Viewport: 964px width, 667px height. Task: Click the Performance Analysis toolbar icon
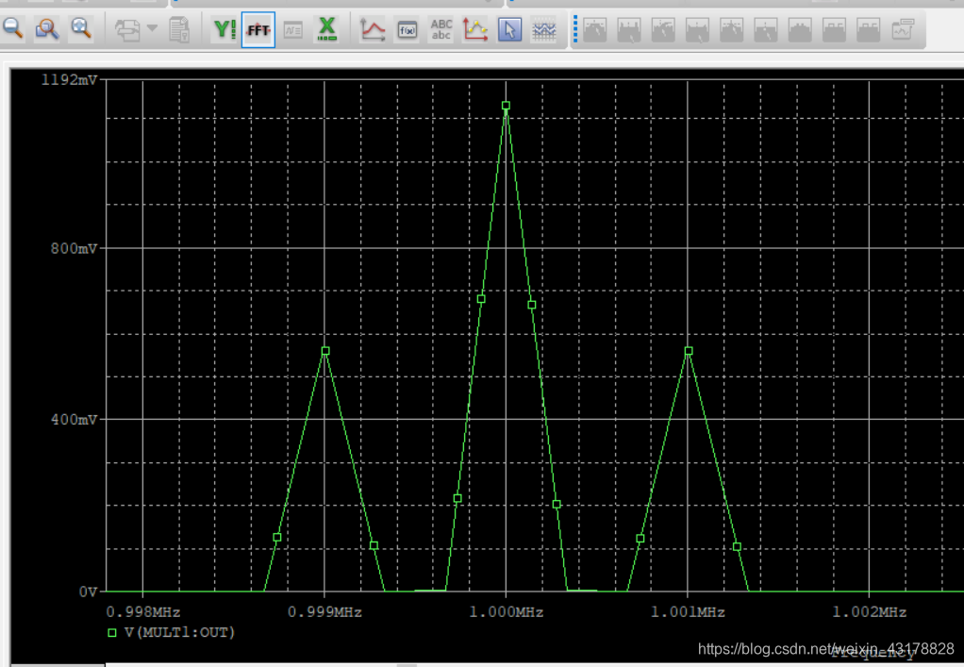[x=293, y=29]
